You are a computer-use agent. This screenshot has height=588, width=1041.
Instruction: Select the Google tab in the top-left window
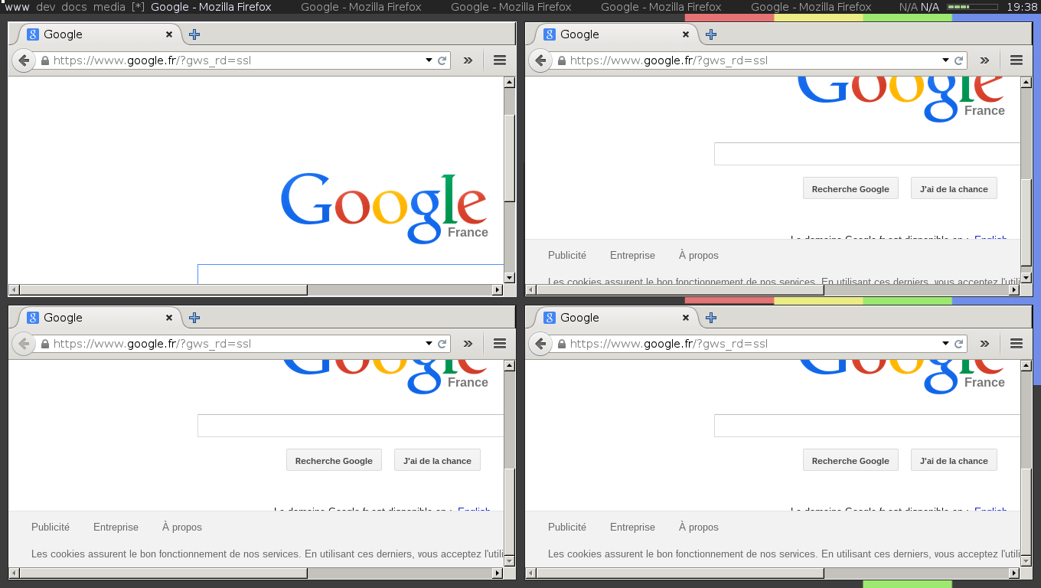tap(96, 34)
